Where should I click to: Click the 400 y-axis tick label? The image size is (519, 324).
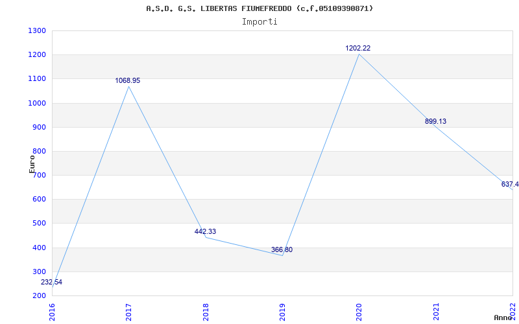[39, 248]
